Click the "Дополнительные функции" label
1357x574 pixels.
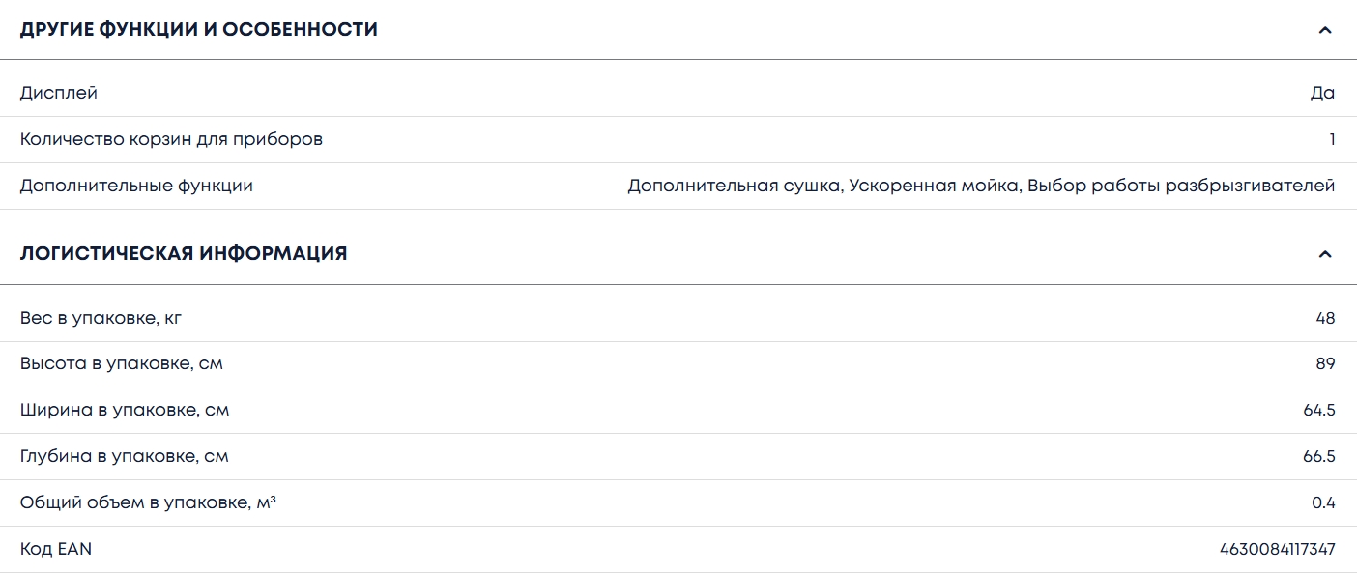(136, 186)
